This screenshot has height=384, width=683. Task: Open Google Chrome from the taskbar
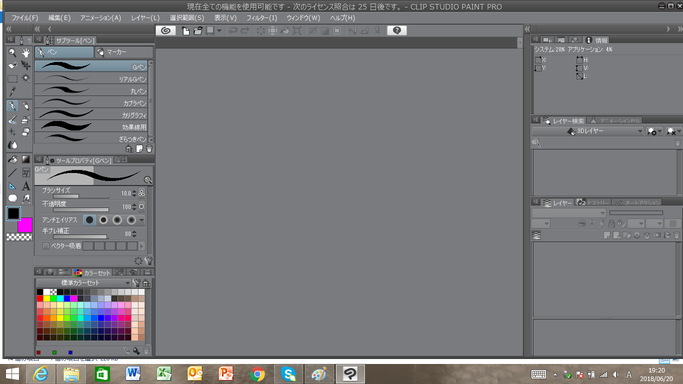tap(257, 373)
